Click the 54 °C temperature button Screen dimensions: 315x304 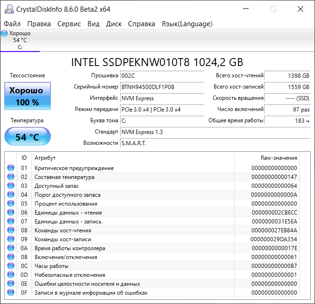pos(27,137)
